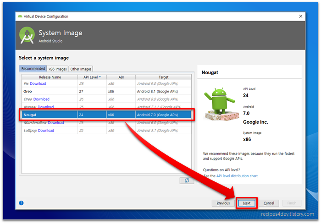Click the Next button
The width and height of the screenshot is (321, 224).
(247, 203)
